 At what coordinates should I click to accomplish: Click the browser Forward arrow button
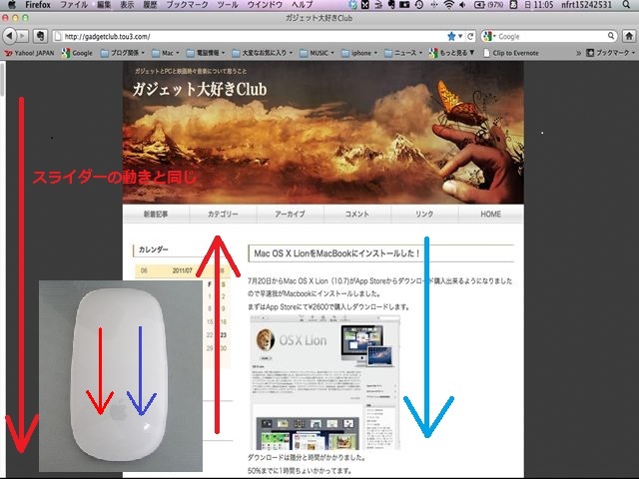coord(23,36)
